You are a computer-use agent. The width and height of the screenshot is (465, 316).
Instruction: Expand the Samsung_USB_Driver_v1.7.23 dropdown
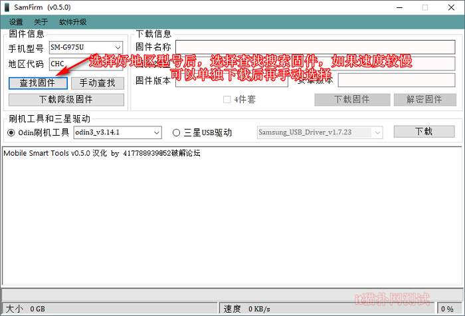[377, 132]
